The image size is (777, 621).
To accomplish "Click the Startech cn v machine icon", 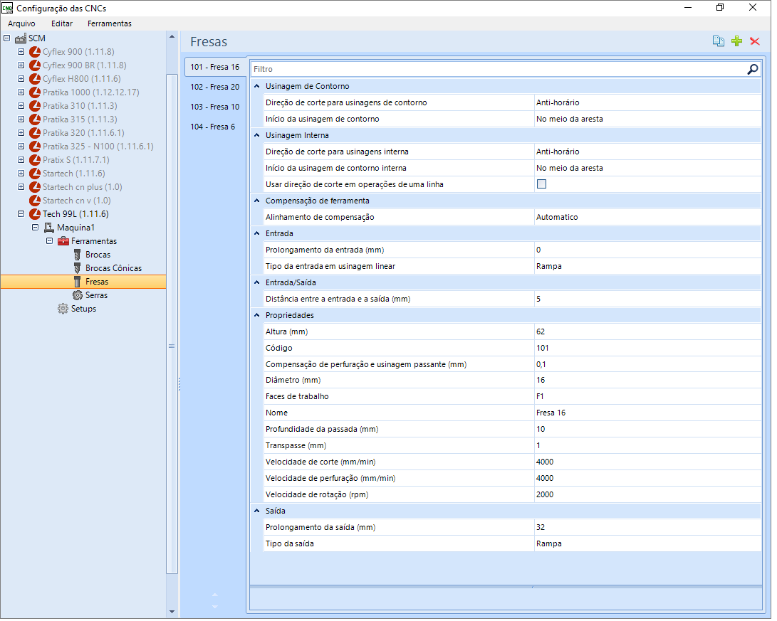I will 35,202.
